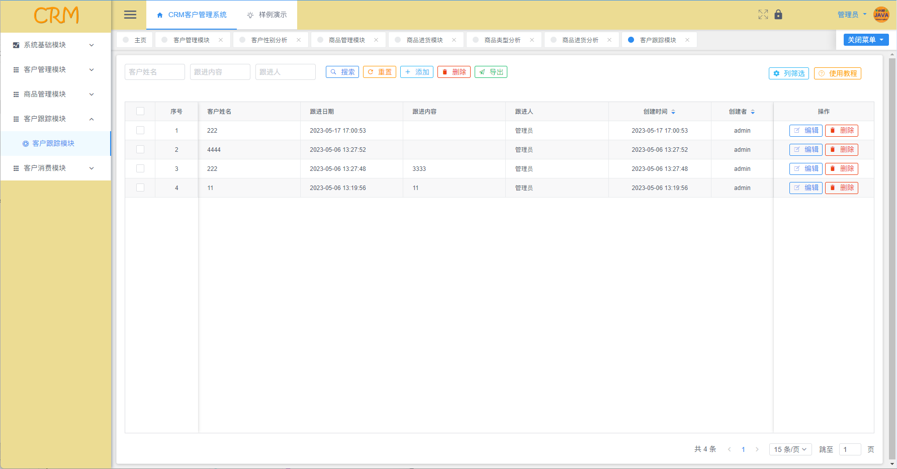This screenshot has height=469, width=897.
Task: Sort by 创建时间 column arrows
Action: pos(673,112)
